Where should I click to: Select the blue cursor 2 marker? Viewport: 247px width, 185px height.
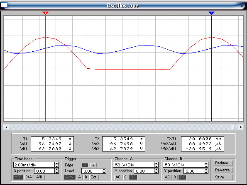click(211, 13)
